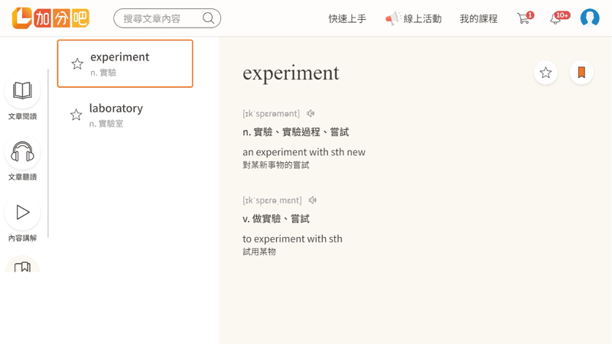Open the notifications bell
The image size is (612, 344).
(556, 18)
